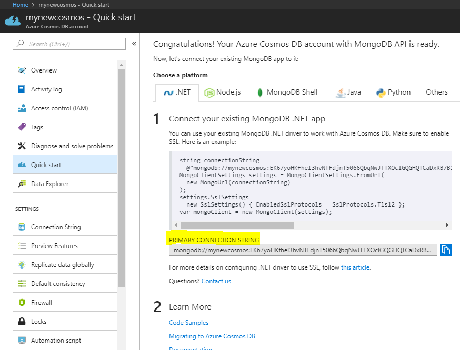Screen dimensions: 460x350
Task: Click the code box left scroll arrow
Action: point(176,225)
